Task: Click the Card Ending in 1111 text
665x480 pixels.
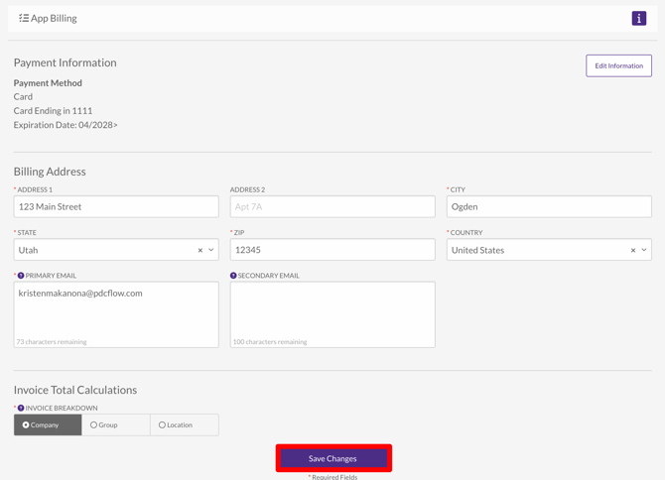Action: [x=53, y=110]
